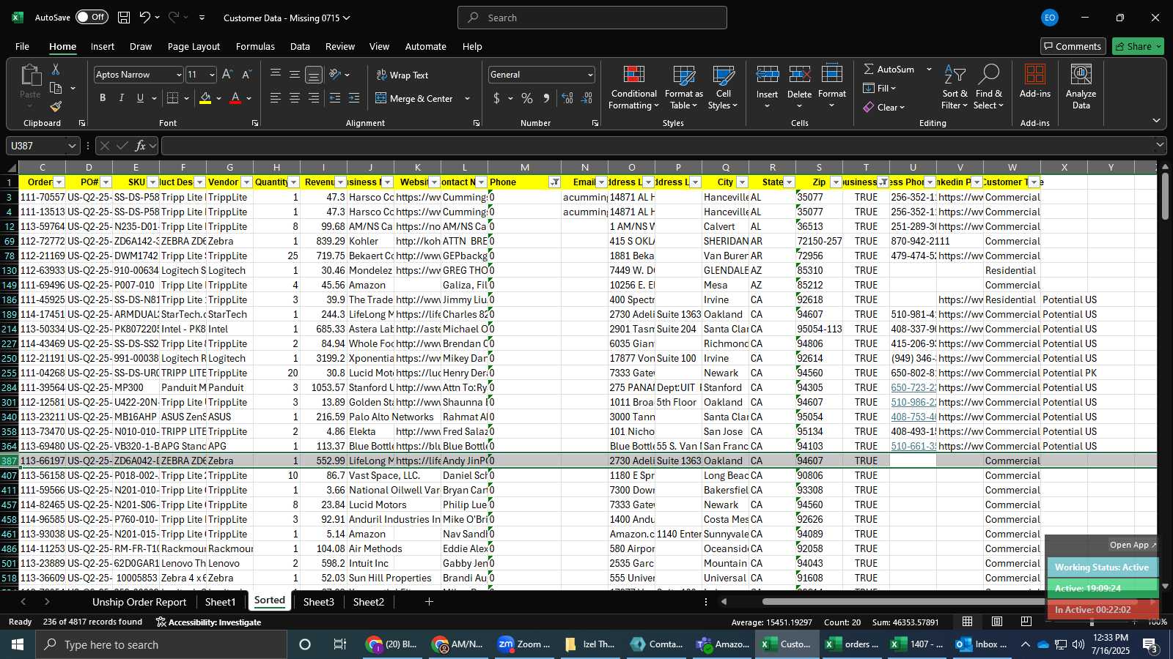Open the Sort & Filter menu
The image size is (1173, 659).
coord(955,88)
